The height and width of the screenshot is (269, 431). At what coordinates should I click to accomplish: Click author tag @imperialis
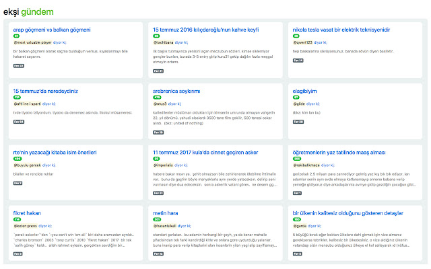163,165
